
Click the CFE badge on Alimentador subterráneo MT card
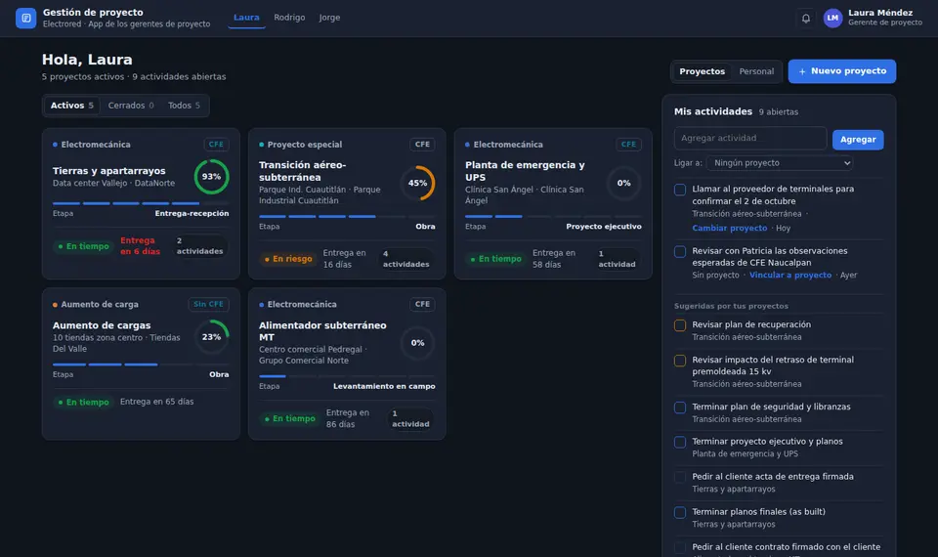coord(422,304)
